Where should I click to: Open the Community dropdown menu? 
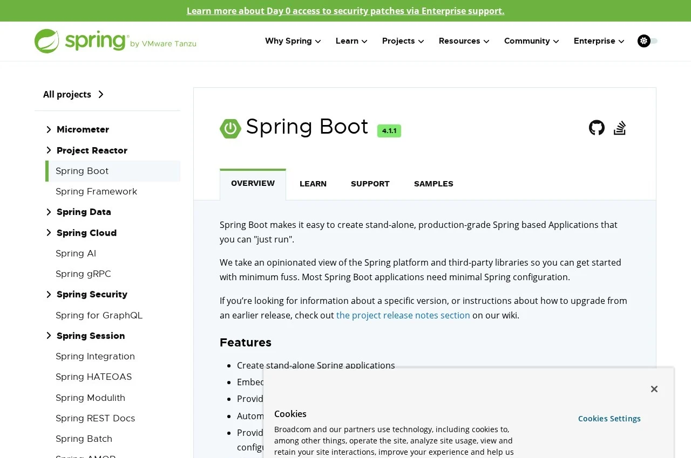click(532, 41)
